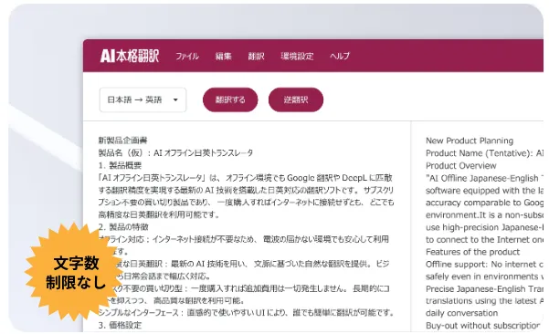Click the 3. 価格設定 heading
The width and height of the screenshot is (549, 334).
(x=120, y=325)
